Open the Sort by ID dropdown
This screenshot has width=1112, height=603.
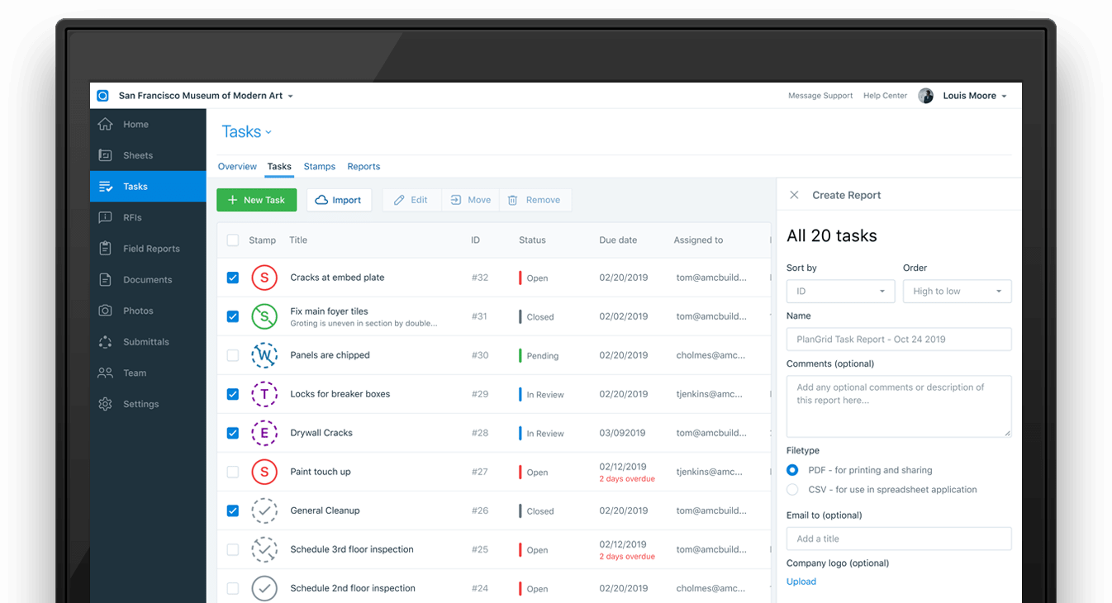click(x=840, y=292)
